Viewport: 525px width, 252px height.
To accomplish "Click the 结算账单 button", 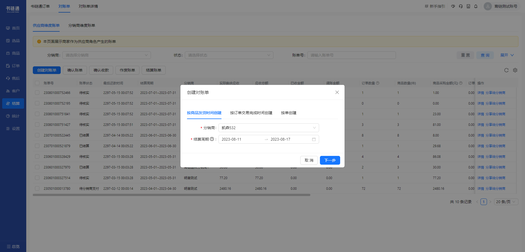I will (154, 70).
